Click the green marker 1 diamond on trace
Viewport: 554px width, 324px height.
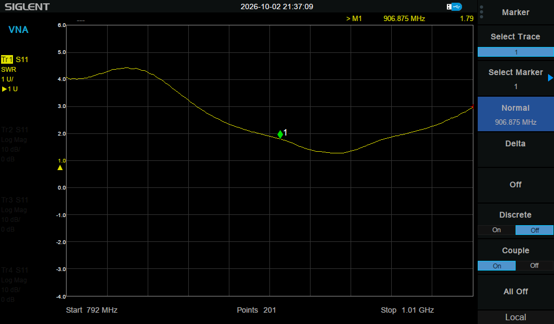[280, 134]
